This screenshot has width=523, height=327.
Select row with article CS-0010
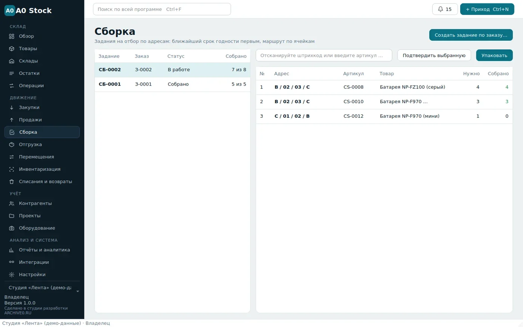coord(384,102)
